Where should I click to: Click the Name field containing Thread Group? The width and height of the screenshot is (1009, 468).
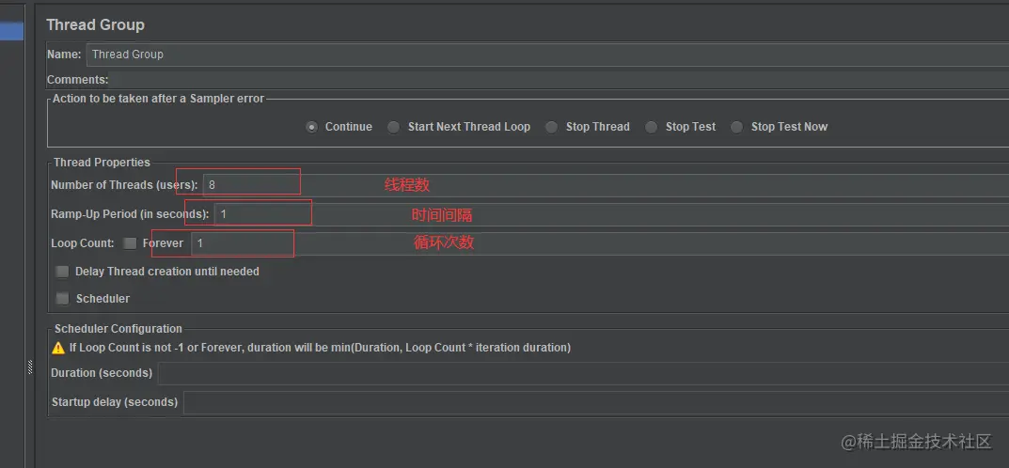547,55
